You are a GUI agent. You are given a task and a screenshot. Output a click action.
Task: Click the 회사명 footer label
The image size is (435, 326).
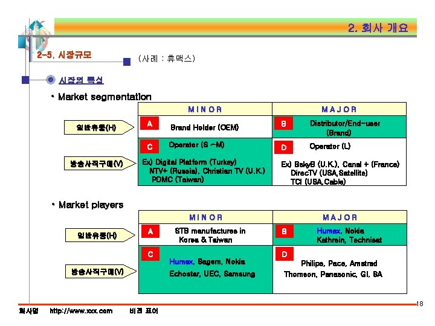pyautogui.click(x=28, y=311)
